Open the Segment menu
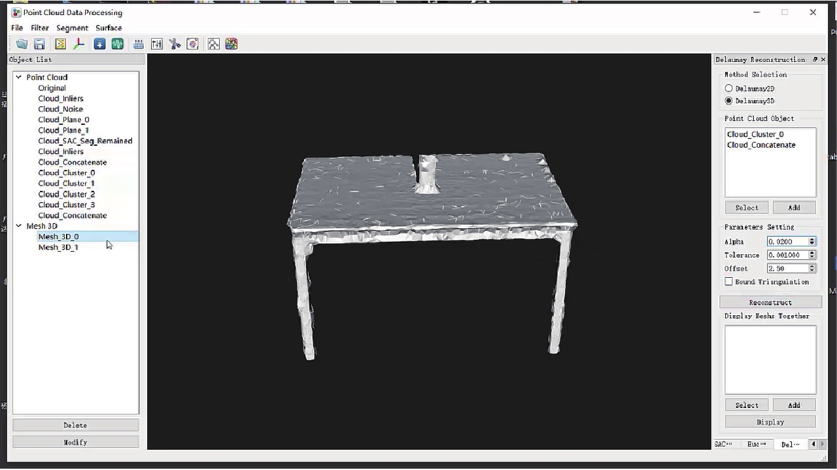837x470 pixels. coord(72,28)
